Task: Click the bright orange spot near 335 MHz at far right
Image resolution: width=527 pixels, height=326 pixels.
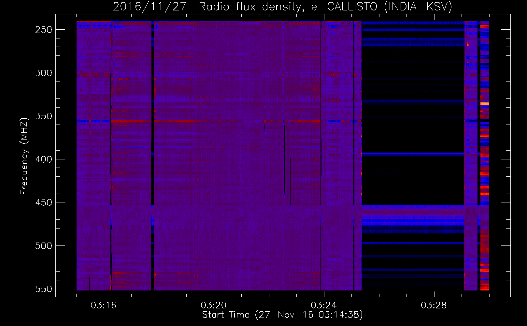Action: (x=485, y=104)
